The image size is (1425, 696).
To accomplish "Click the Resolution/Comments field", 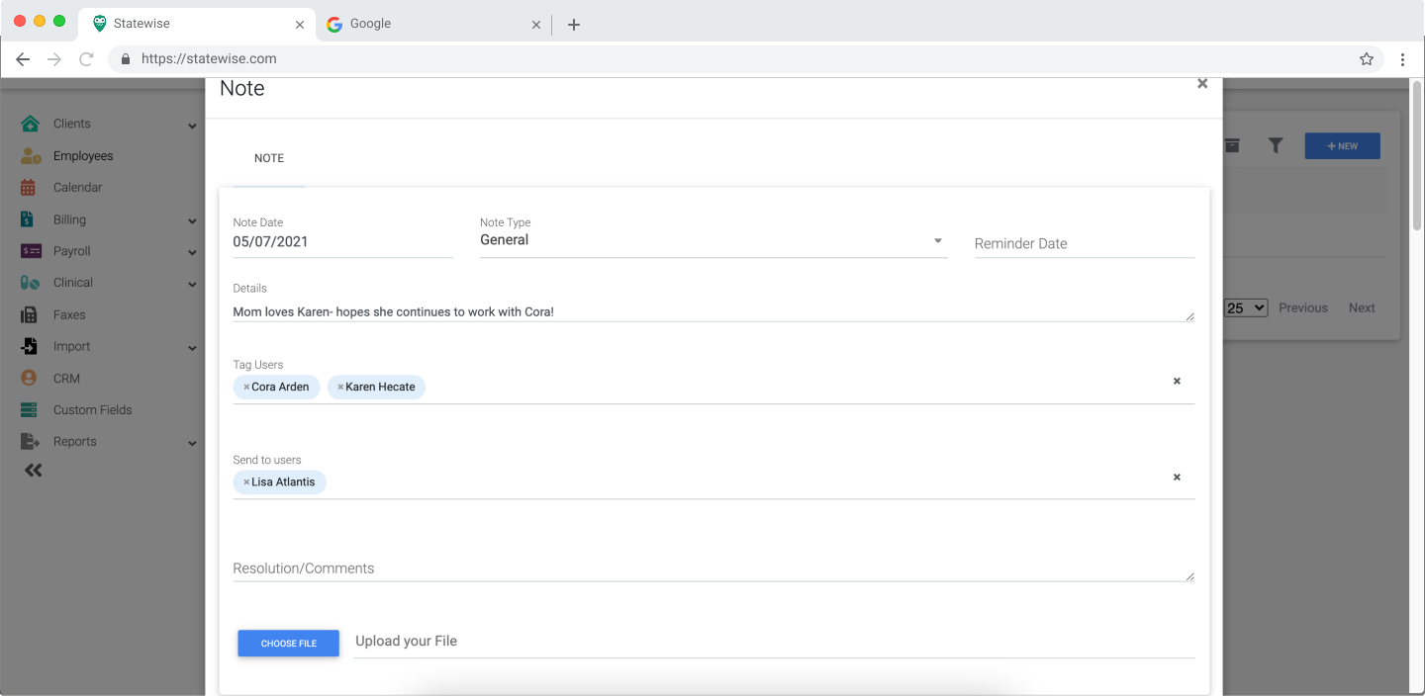I will click(713, 568).
